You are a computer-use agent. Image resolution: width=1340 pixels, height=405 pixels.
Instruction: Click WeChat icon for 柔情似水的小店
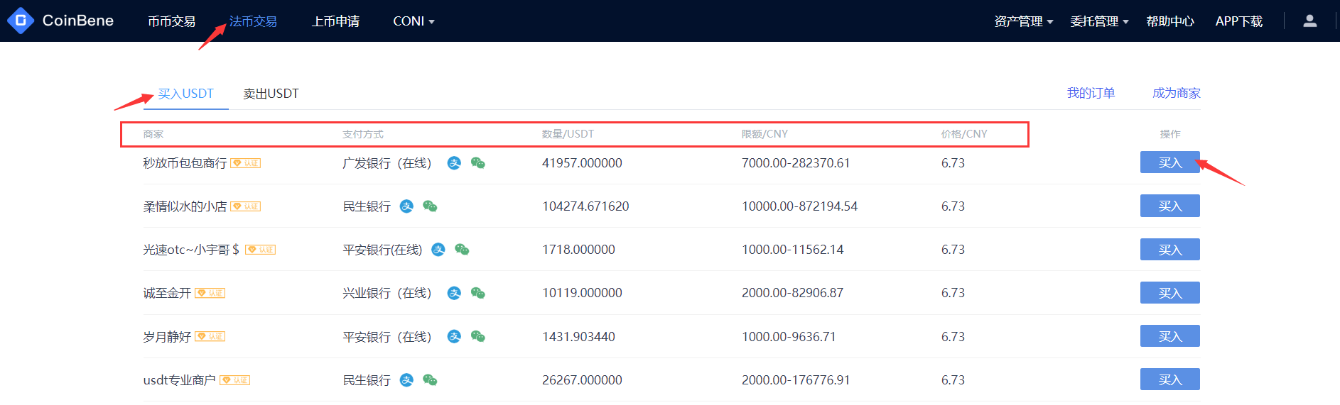(430, 206)
